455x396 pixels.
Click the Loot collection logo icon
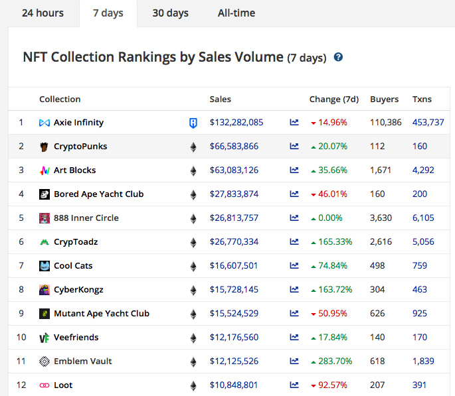click(45, 385)
